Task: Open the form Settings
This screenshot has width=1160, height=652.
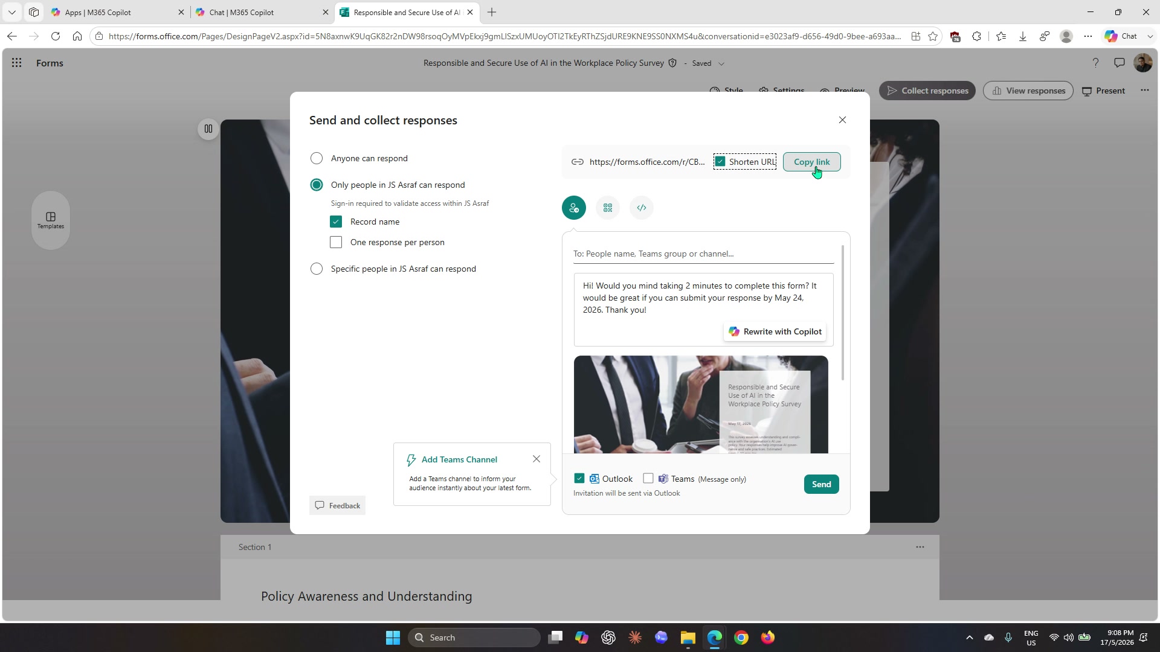Action: 781,91
